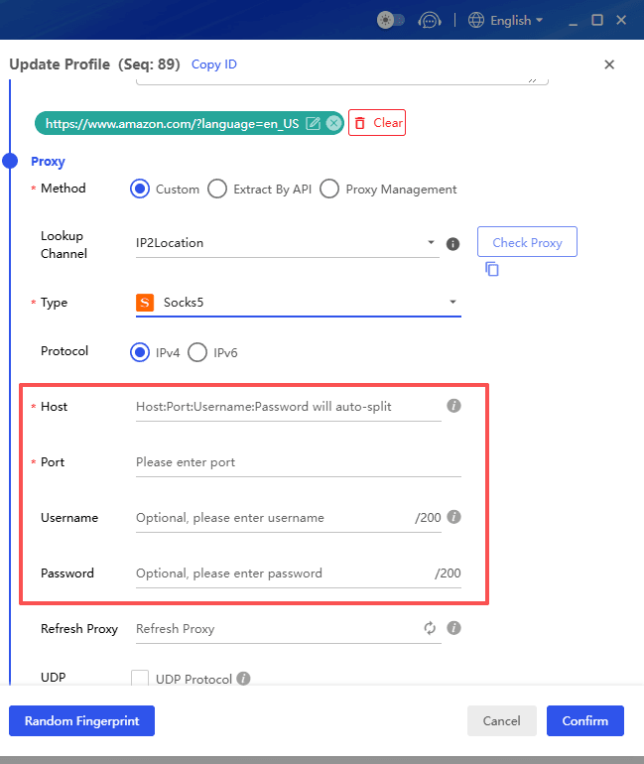
Task: Click the Username info icon
Action: point(454,517)
